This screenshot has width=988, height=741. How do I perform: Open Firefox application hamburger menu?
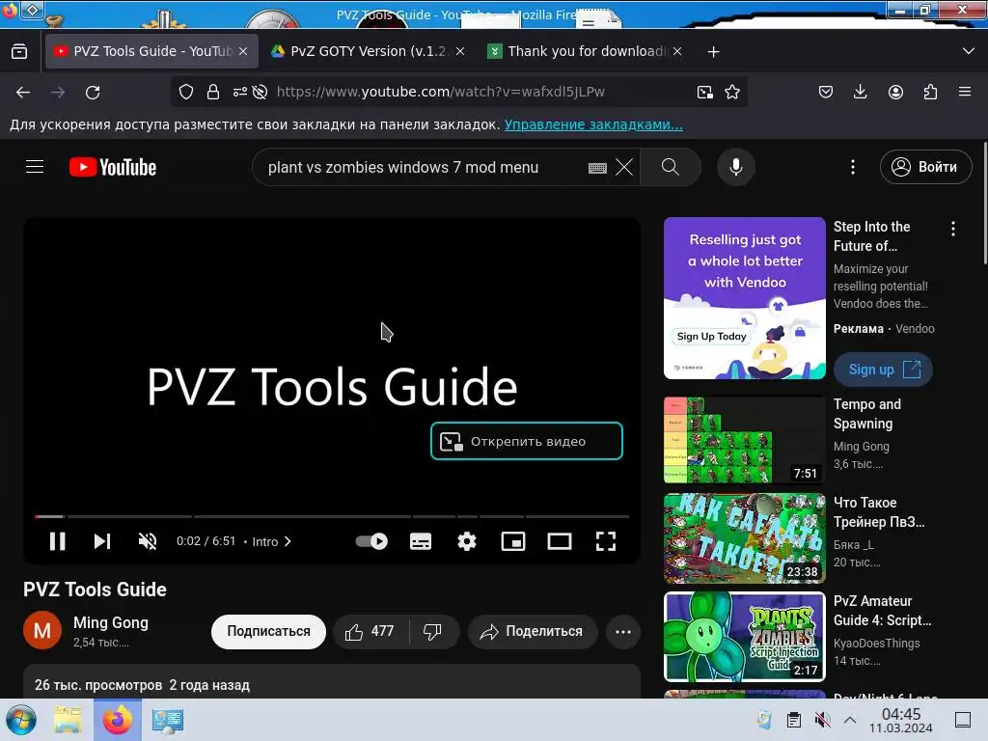(x=965, y=92)
